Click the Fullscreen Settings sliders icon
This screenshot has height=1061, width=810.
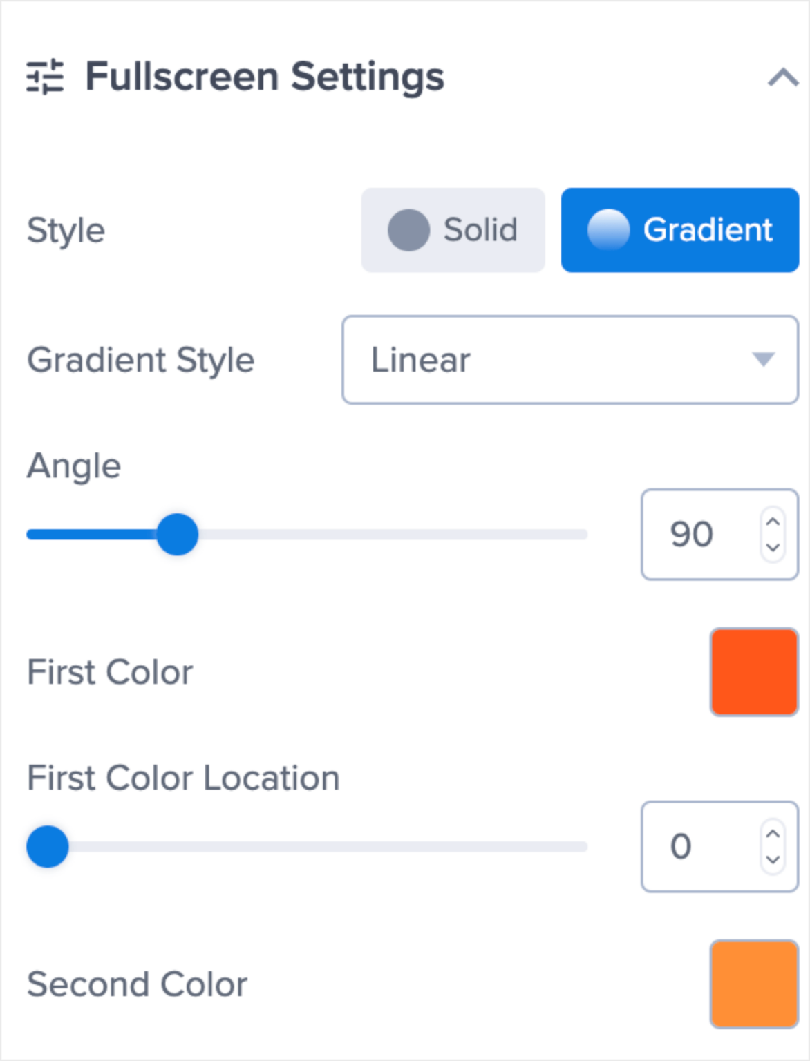tap(45, 77)
